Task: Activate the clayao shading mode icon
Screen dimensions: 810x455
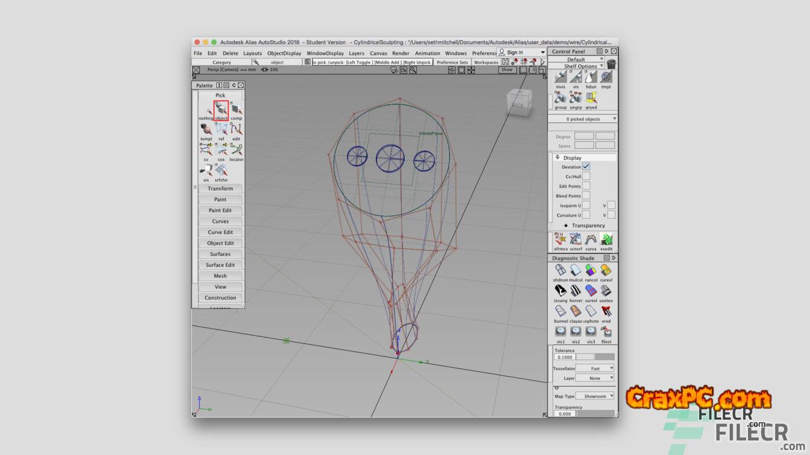Action: tap(576, 312)
